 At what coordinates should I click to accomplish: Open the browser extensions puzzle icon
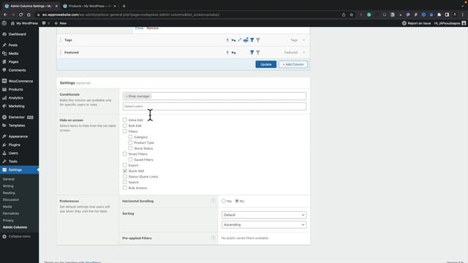[439, 15]
